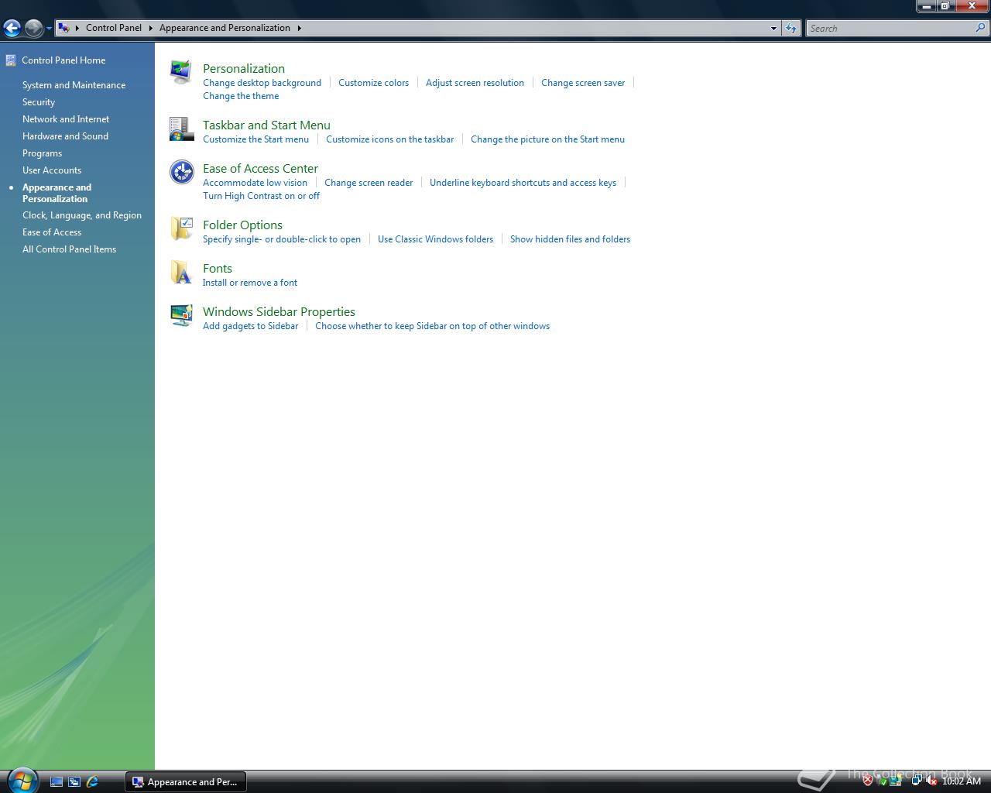
Task: Click the 10:02 AM system clock
Action: click(962, 781)
